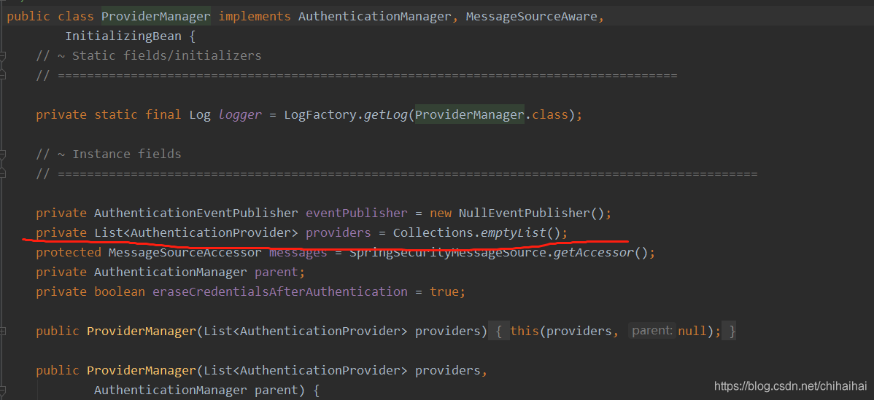Click the blog.csdn.net URL watermark
Viewport: 874px width, 400px height.
790,386
